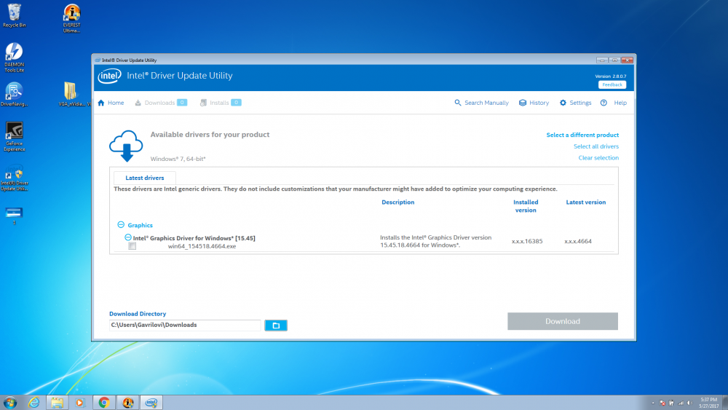
Task: Open Recycle Bin on desktop
Action: coord(15,16)
